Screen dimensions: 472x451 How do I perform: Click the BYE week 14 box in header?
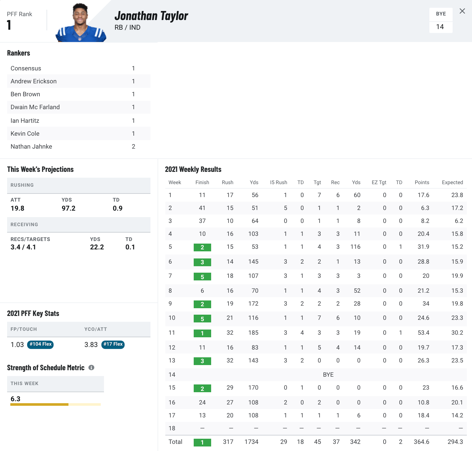pyautogui.click(x=441, y=20)
